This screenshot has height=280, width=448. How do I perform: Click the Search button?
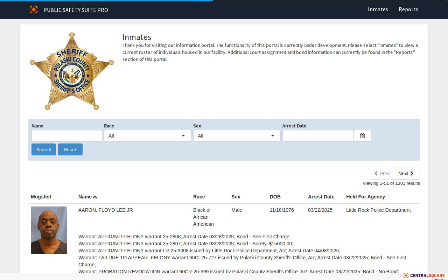44,149
